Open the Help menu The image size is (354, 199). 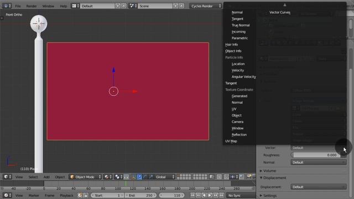64,6
